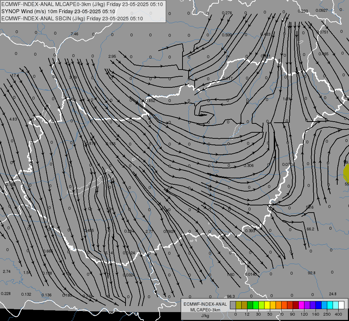
Task: Click the map value '2.74'
Action: point(7,271)
